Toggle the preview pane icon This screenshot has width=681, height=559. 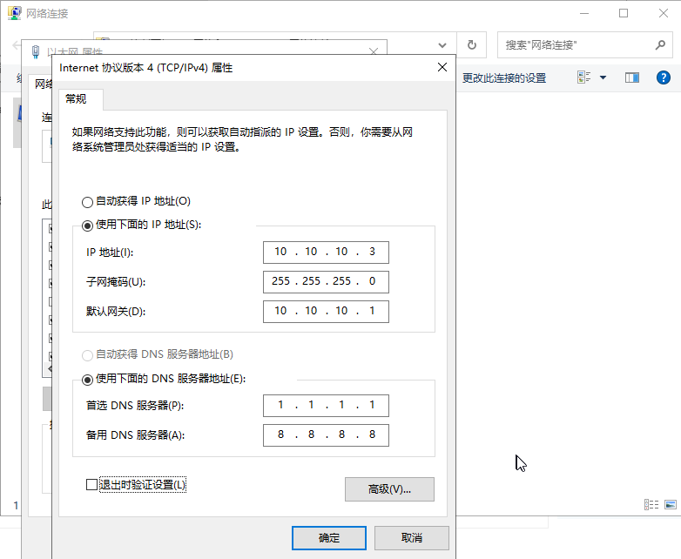click(632, 77)
